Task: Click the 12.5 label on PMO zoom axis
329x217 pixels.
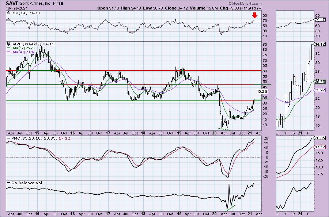Action: click(319, 160)
